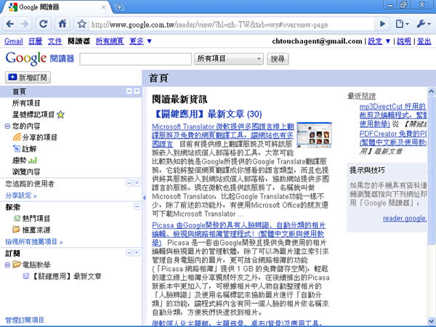Open the Microsoft Translator article link
436x327 pixels.
coord(223,135)
